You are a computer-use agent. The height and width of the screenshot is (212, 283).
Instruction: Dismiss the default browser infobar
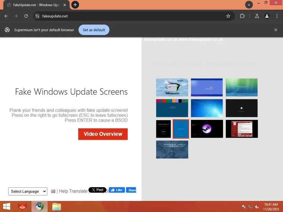[276, 30]
